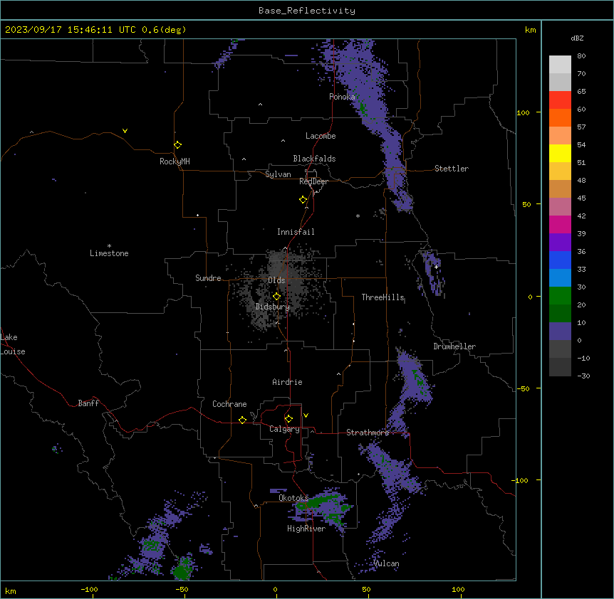Click the Sundre label

click(208, 278)
